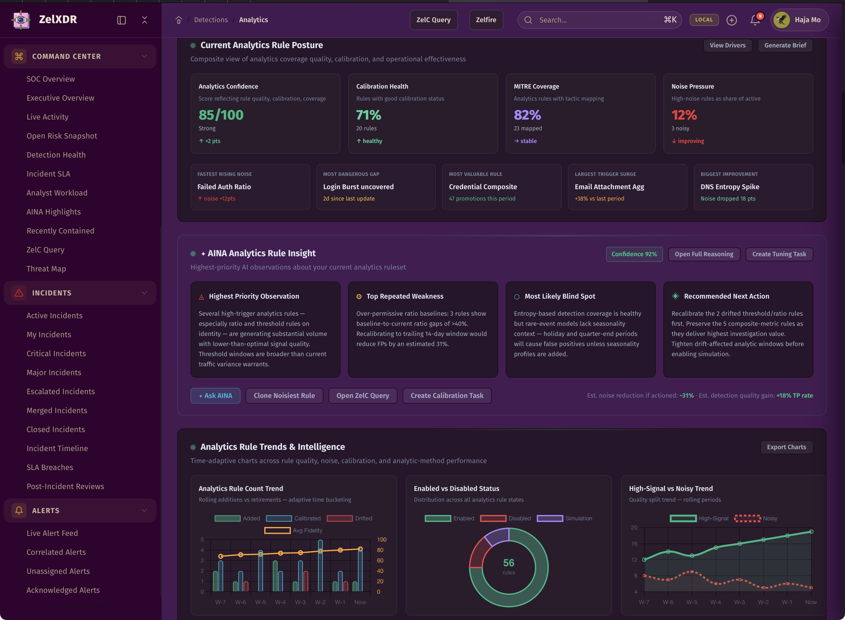Click the Incidents warning triangle icon
Viewport: 845px width, 620px height.
(19, 293)
